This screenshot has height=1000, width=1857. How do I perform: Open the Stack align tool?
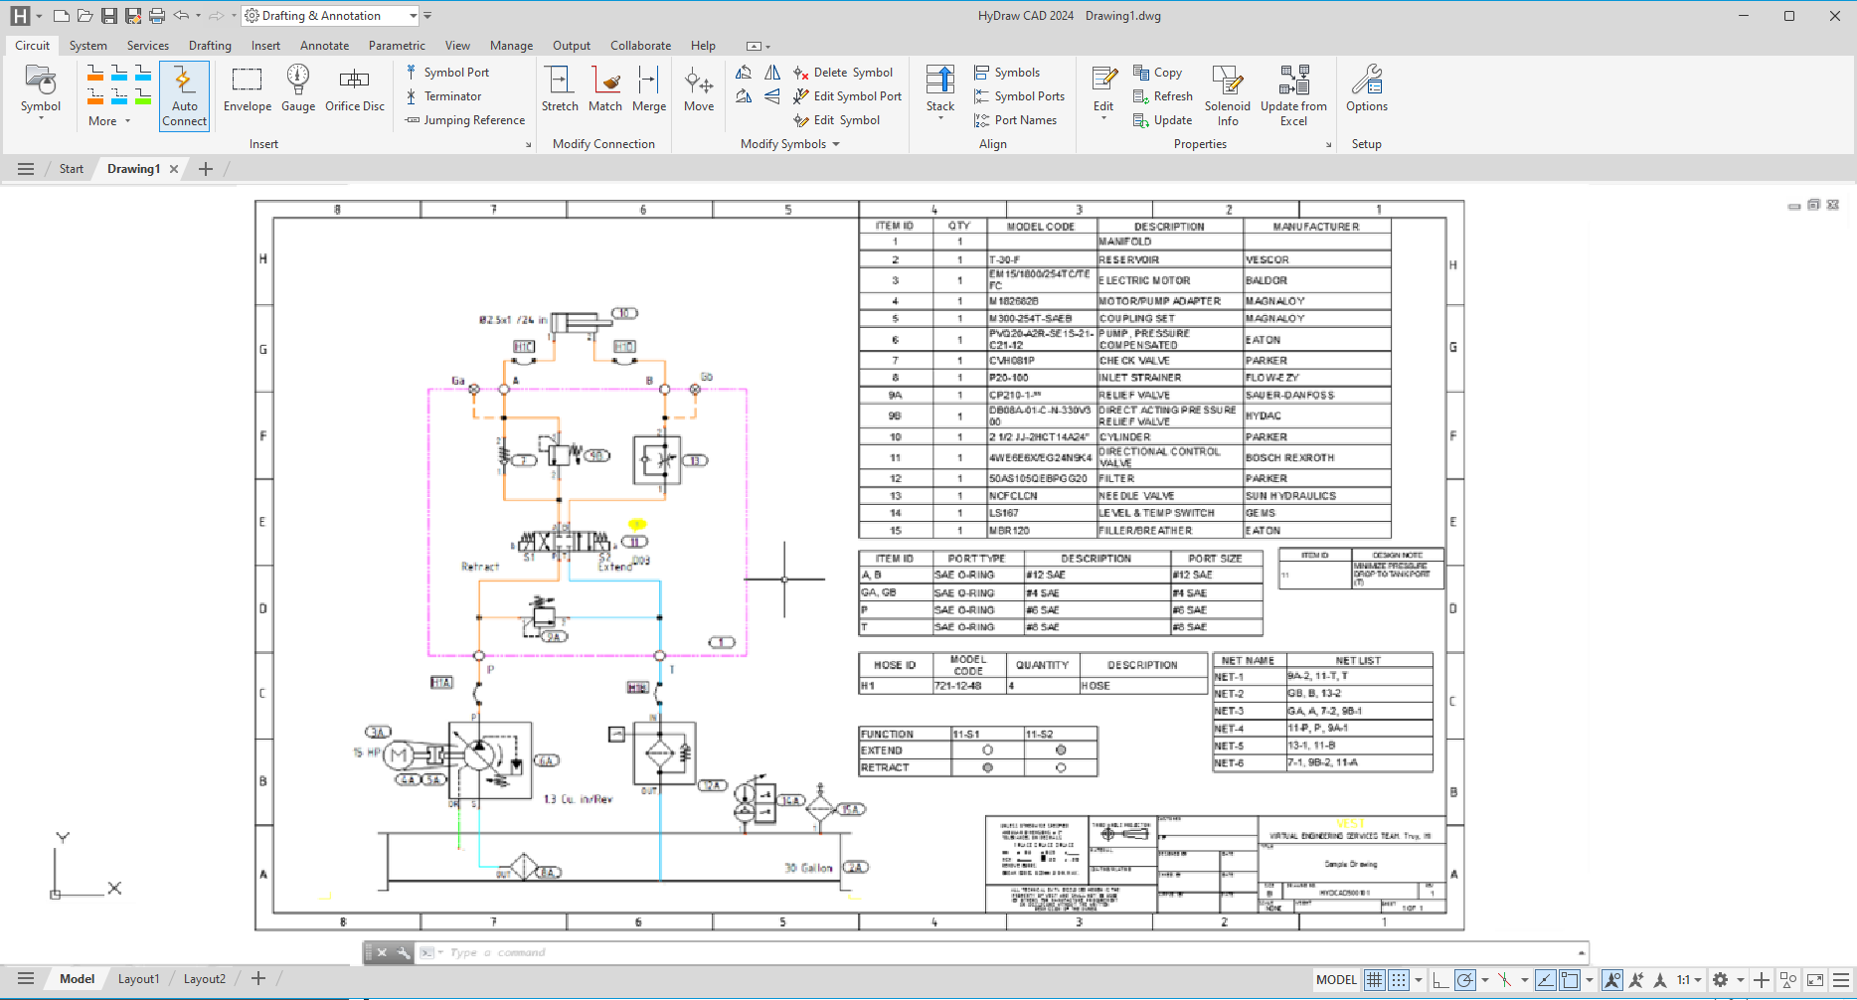(x=939, y=91)
